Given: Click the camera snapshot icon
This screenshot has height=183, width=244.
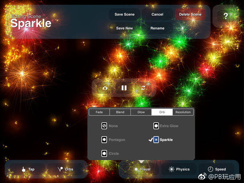Looking at the screenshot, I should point(105,88).
